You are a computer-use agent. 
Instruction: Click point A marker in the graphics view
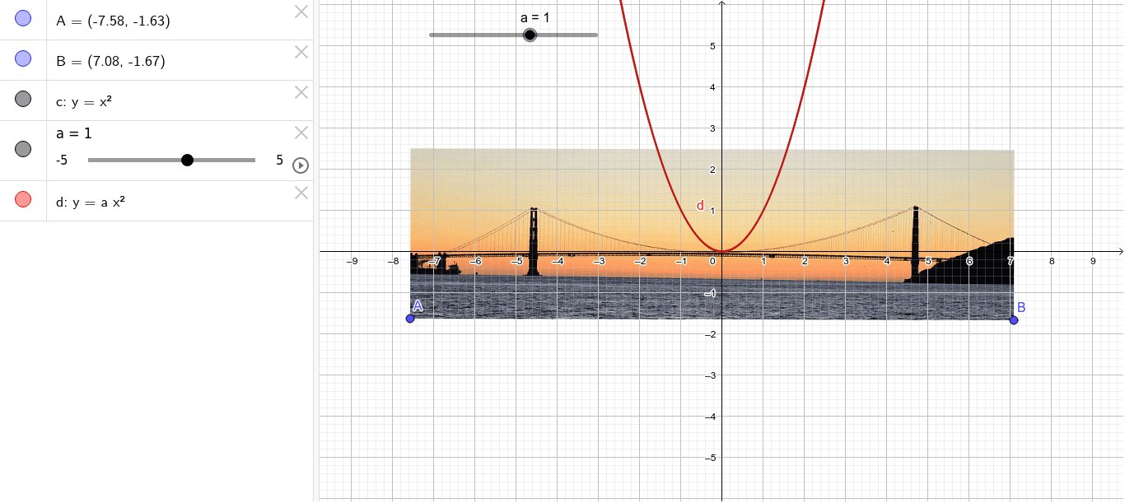coord(411,318)
